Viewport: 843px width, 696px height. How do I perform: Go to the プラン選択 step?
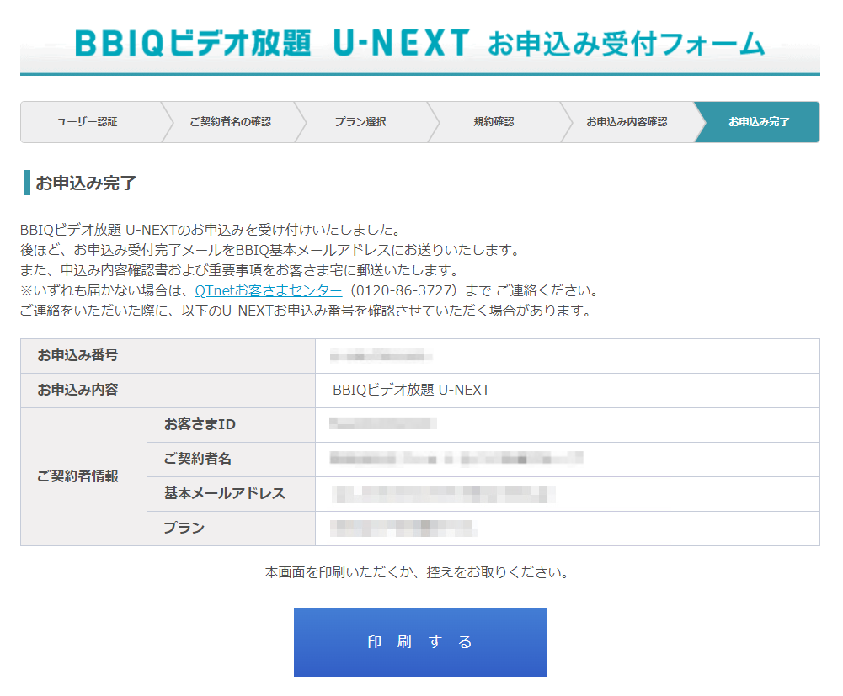[360, 122]
